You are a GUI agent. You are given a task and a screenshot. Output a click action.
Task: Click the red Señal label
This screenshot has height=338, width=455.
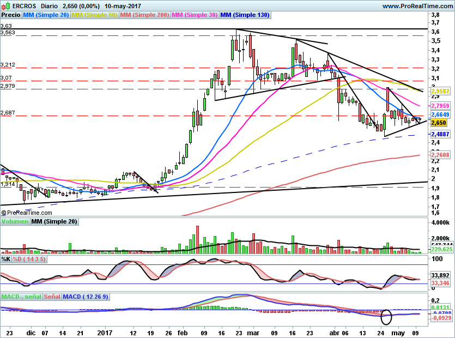(x=52, y=297)
